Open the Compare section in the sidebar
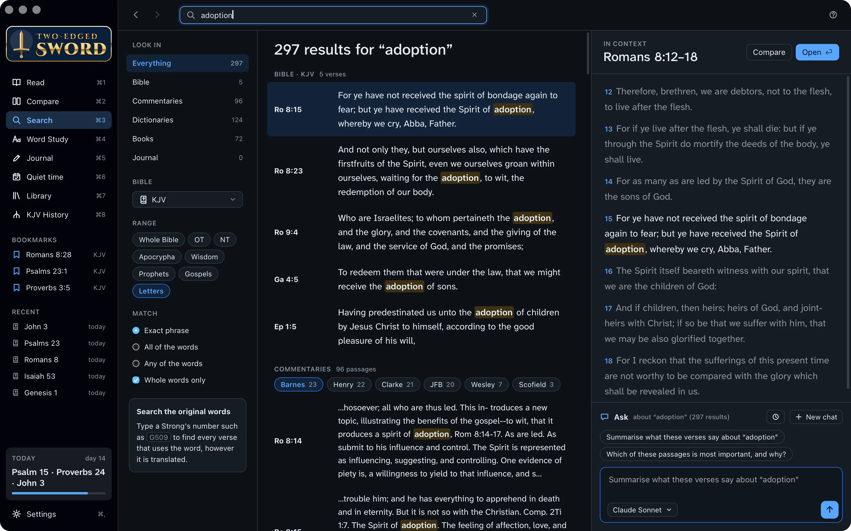851x531 pixels. 59,101
